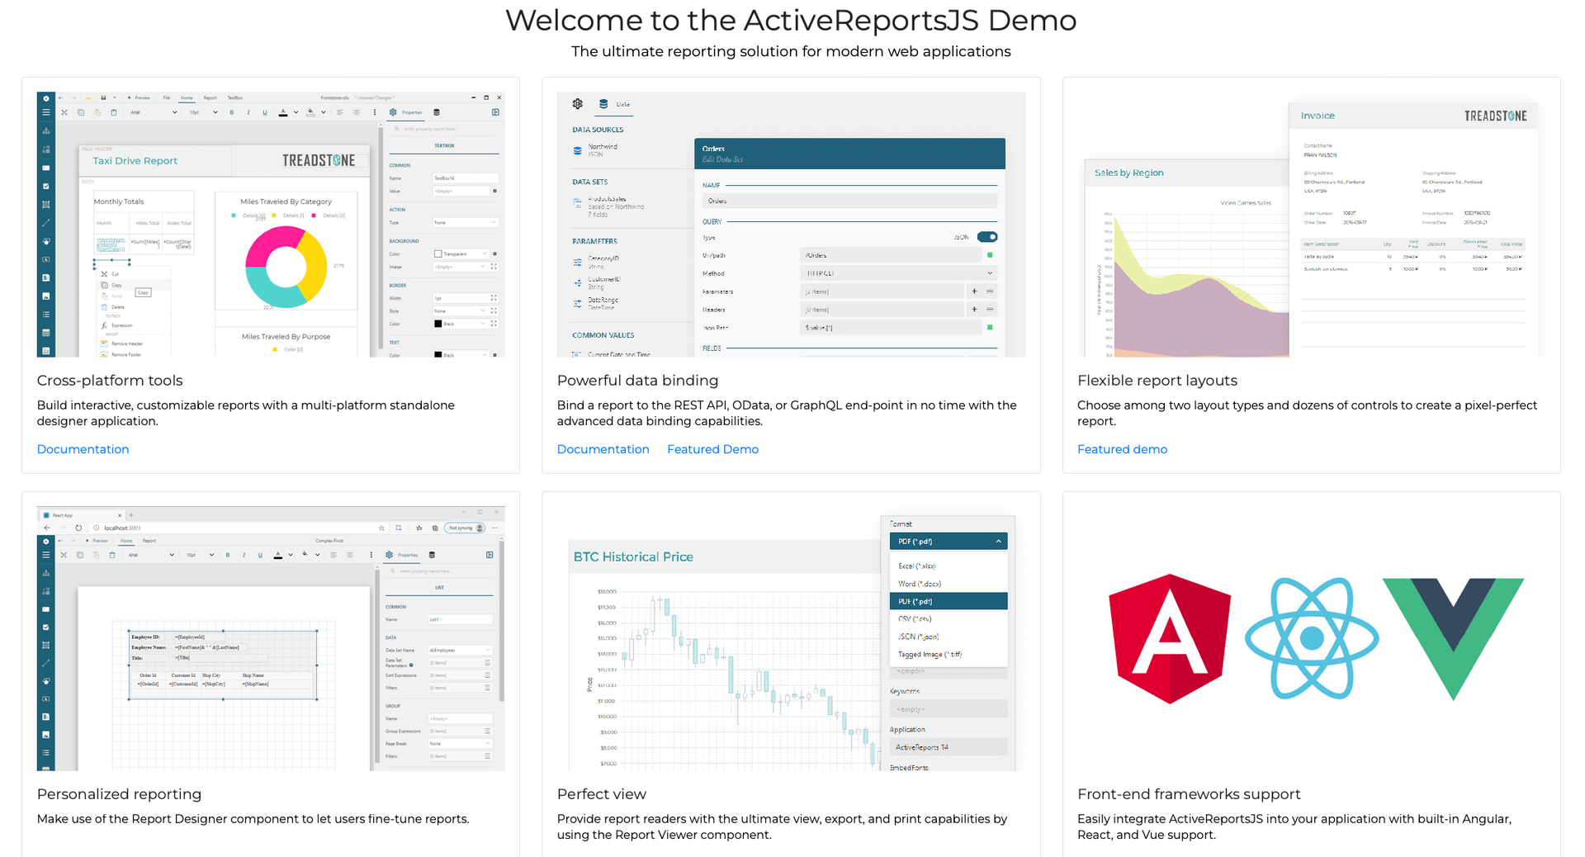This screenshot has height=857, width=1585.
Task: Click the gear icon beside the Data tab
Action: tap(578, 104)
